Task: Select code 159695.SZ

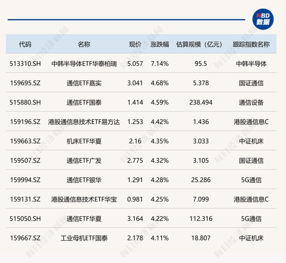Action: click(x=25, y=83)
